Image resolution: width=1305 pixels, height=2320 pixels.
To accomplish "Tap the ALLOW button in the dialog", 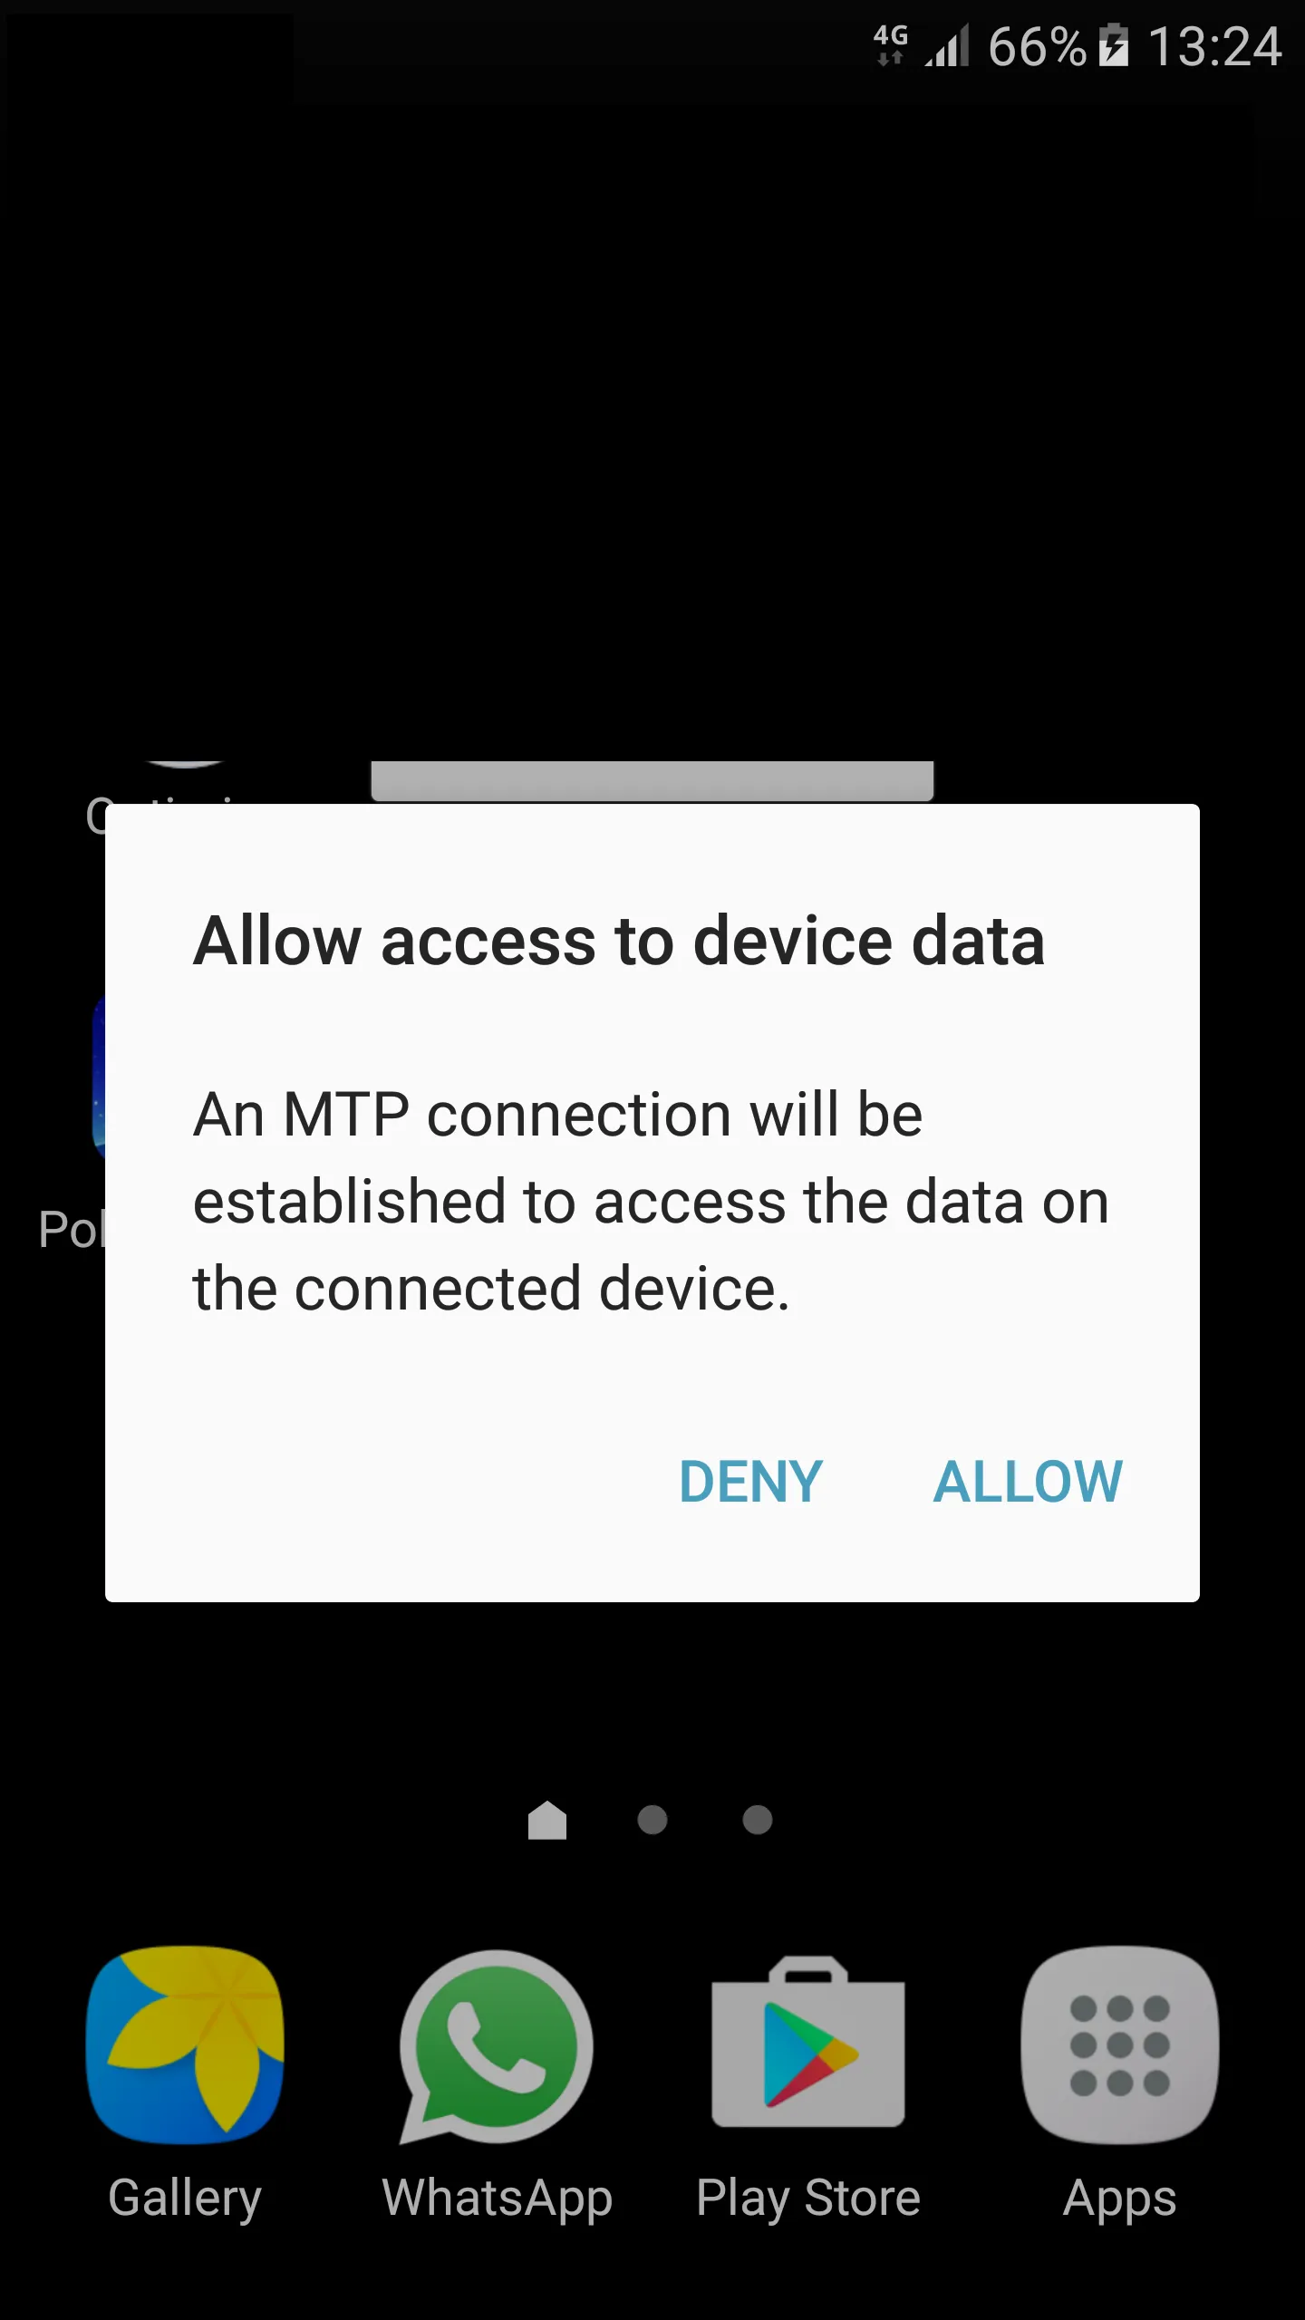I will pos(1028,1483).
